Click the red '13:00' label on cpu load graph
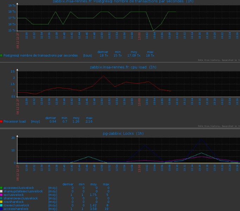The height and width of the screenshot is (211, 240). (139, 102)
